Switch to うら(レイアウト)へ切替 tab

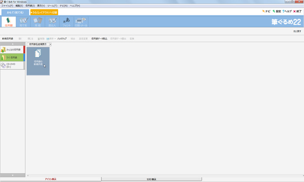(43, 13)
